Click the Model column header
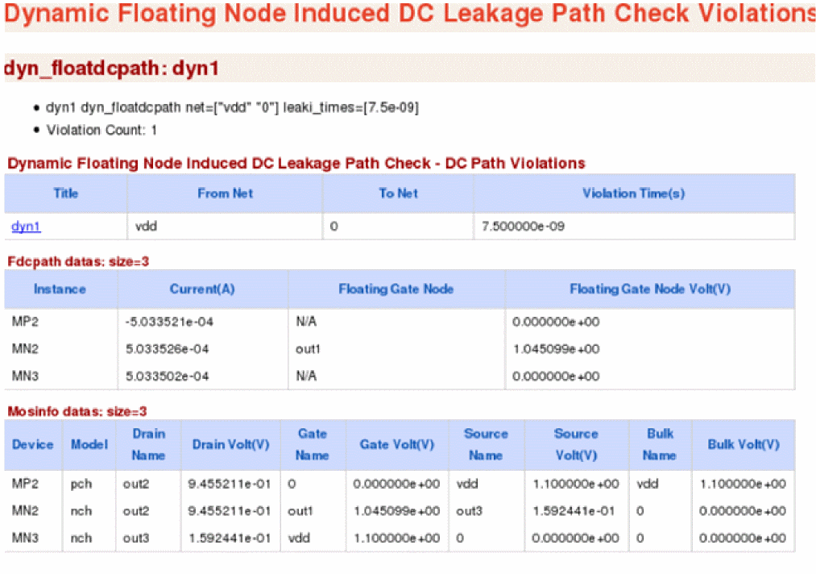Screen dimensions: 816x574 pos(89,444)
